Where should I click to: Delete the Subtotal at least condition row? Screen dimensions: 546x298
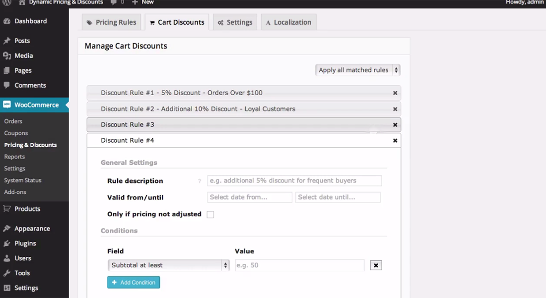376,265
